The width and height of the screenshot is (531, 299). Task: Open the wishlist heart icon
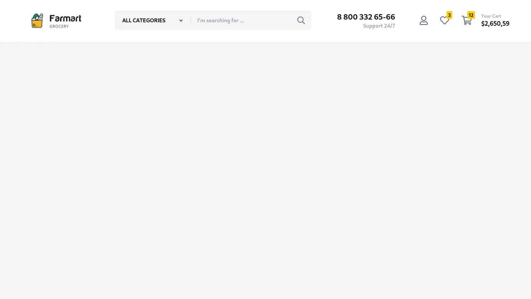point(444,20)
